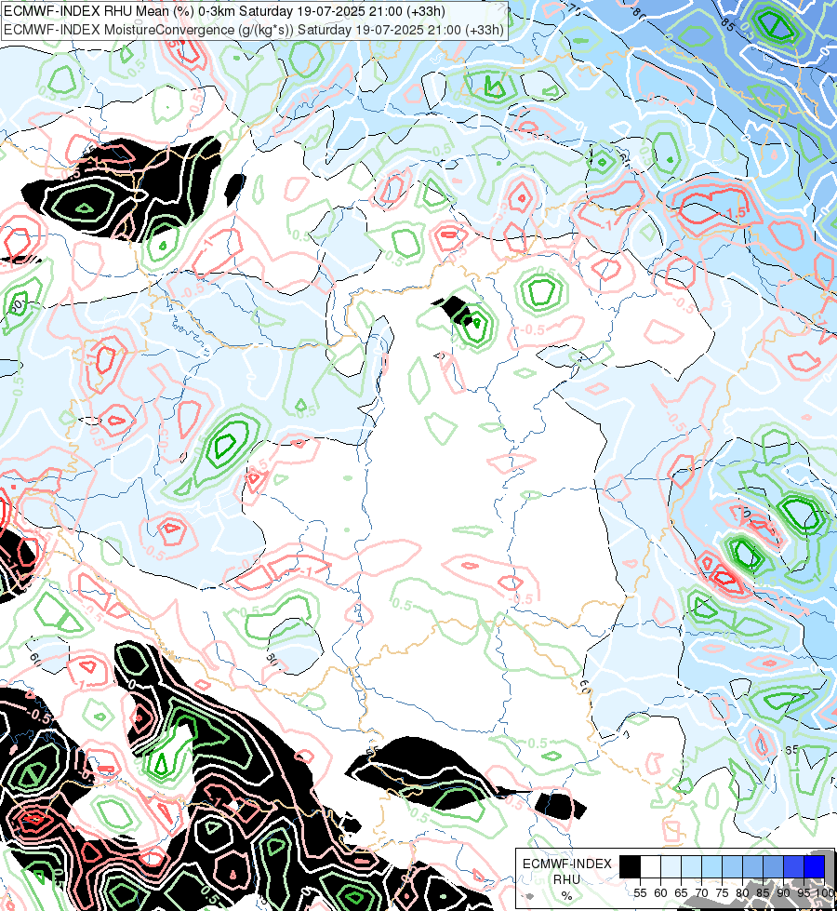Click the 95 tick label in the legend
The height and width of the screenshot is (911, 837).
(x=804, y=893)
